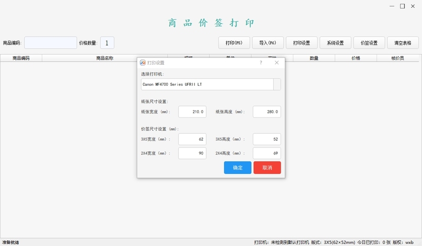The width and height of the screenshot is (422, 246).
Task: Edit the 纸张宽度 value 210.0
Action: 193,112
